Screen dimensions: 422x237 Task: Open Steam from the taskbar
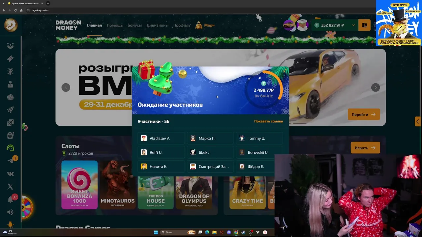pyautogui.click(x=243, y=232)
